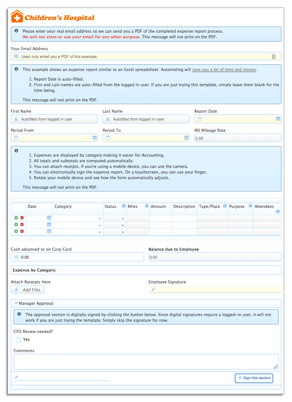Remove the first expense row with red minus
The height and width of the screenshot is (402, 292).
[22, 218]
